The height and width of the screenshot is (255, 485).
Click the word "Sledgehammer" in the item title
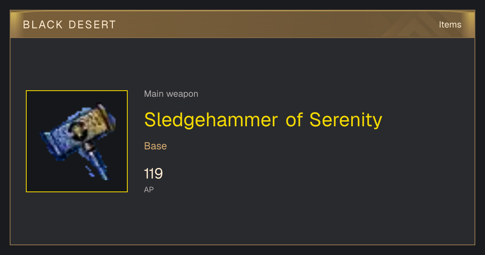pyautogui.click(x=211, y=120)
